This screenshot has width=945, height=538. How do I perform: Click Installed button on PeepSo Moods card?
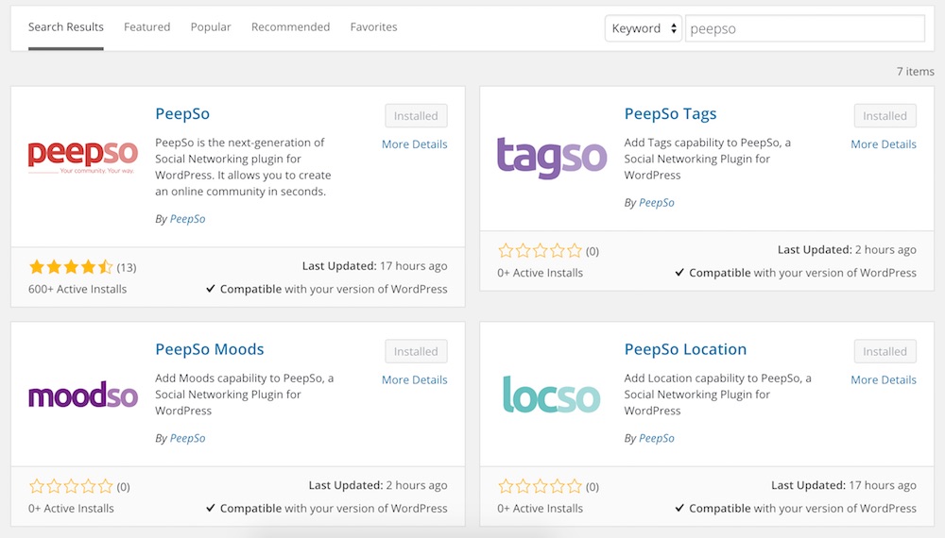[416, 351]
